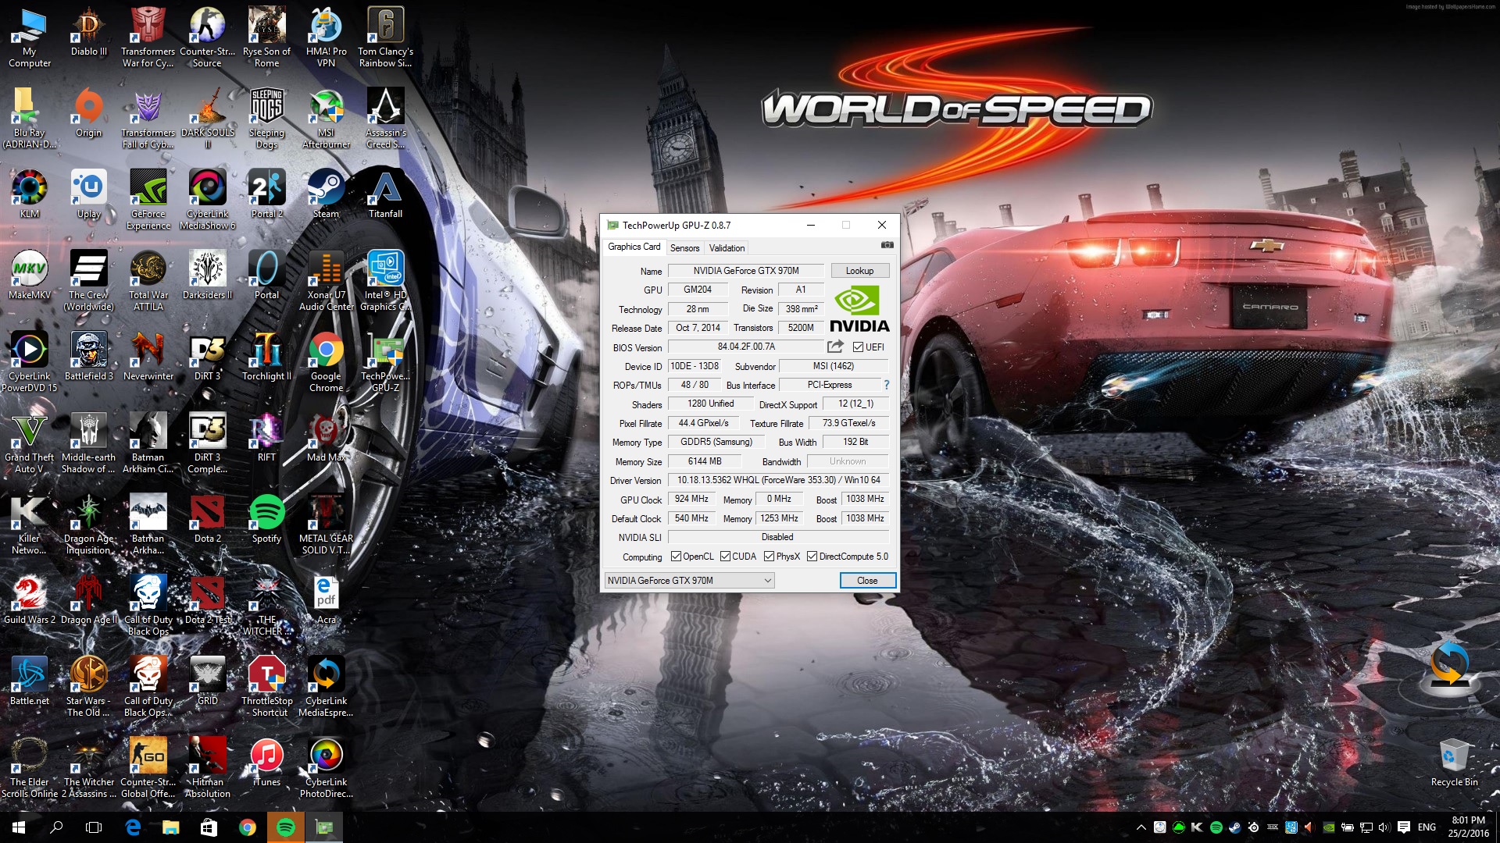Click the Memory Size 6144 MB value
The image size is (1500, 843).
click(x=705, y=461)
